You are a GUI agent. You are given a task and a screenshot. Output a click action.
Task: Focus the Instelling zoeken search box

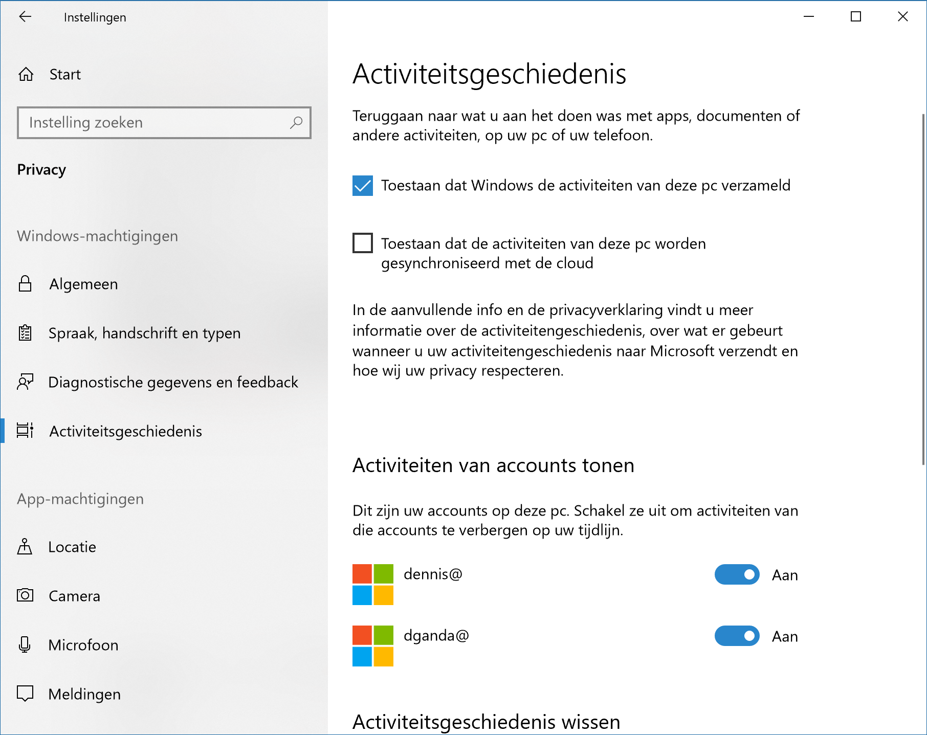coord(164,123)
